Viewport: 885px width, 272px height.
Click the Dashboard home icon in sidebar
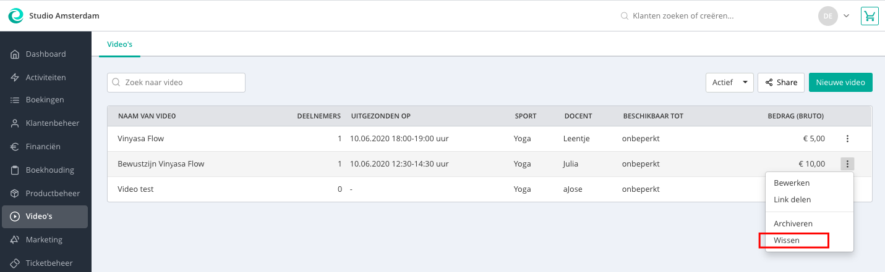coord(15,54)
